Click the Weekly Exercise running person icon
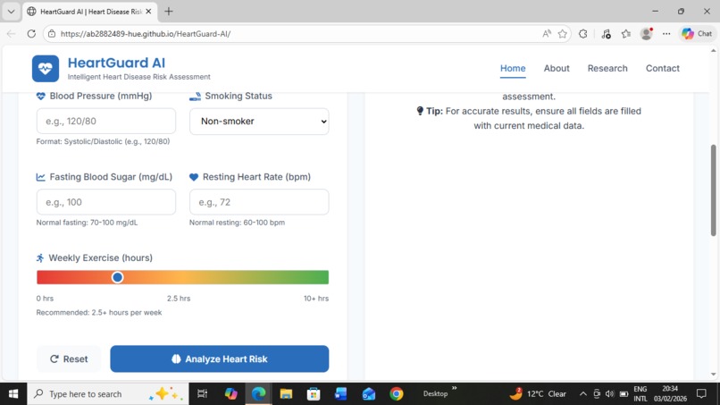Screen dimensions: 720x405 coord(40,257)
